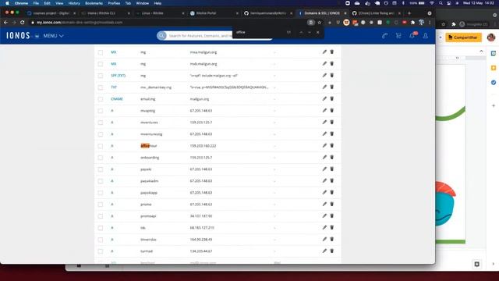Viewport: 499px width, 281px height.
Task: Open the IONOS shopping cart
Action: [x=398, y=36]
